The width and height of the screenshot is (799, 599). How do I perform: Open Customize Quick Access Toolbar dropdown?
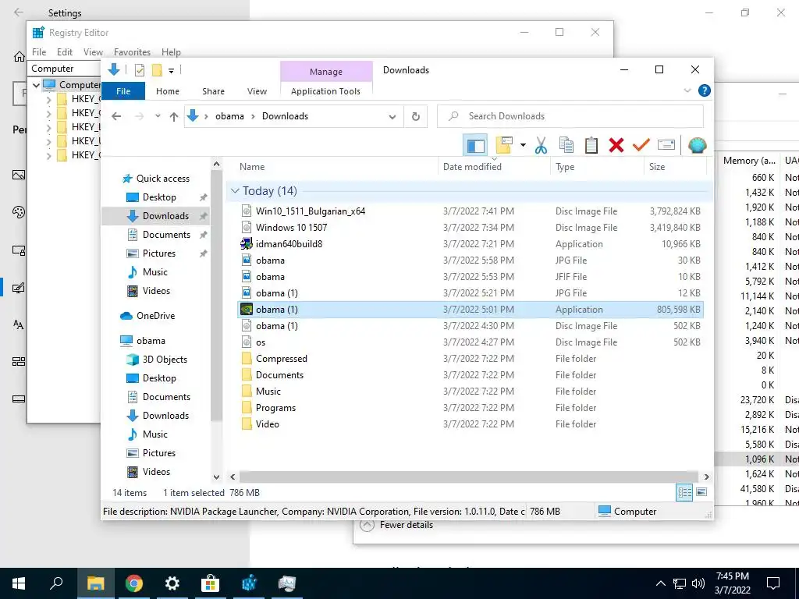coord(171,71)
